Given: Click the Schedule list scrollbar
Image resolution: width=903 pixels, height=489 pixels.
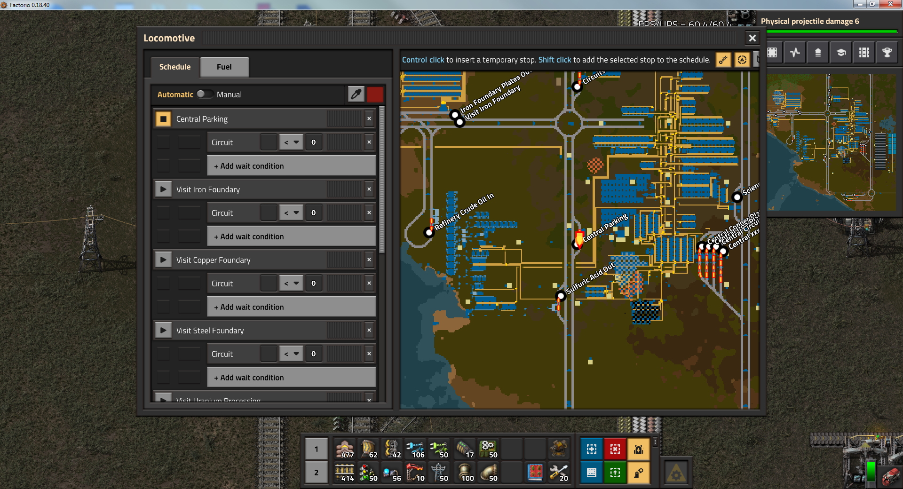Looking at the screenshot, I should [x=382, y=180].
